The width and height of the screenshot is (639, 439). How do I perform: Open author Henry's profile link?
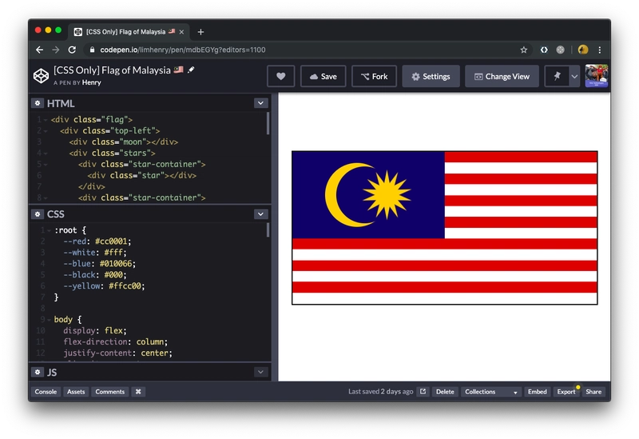click(91, 82)
